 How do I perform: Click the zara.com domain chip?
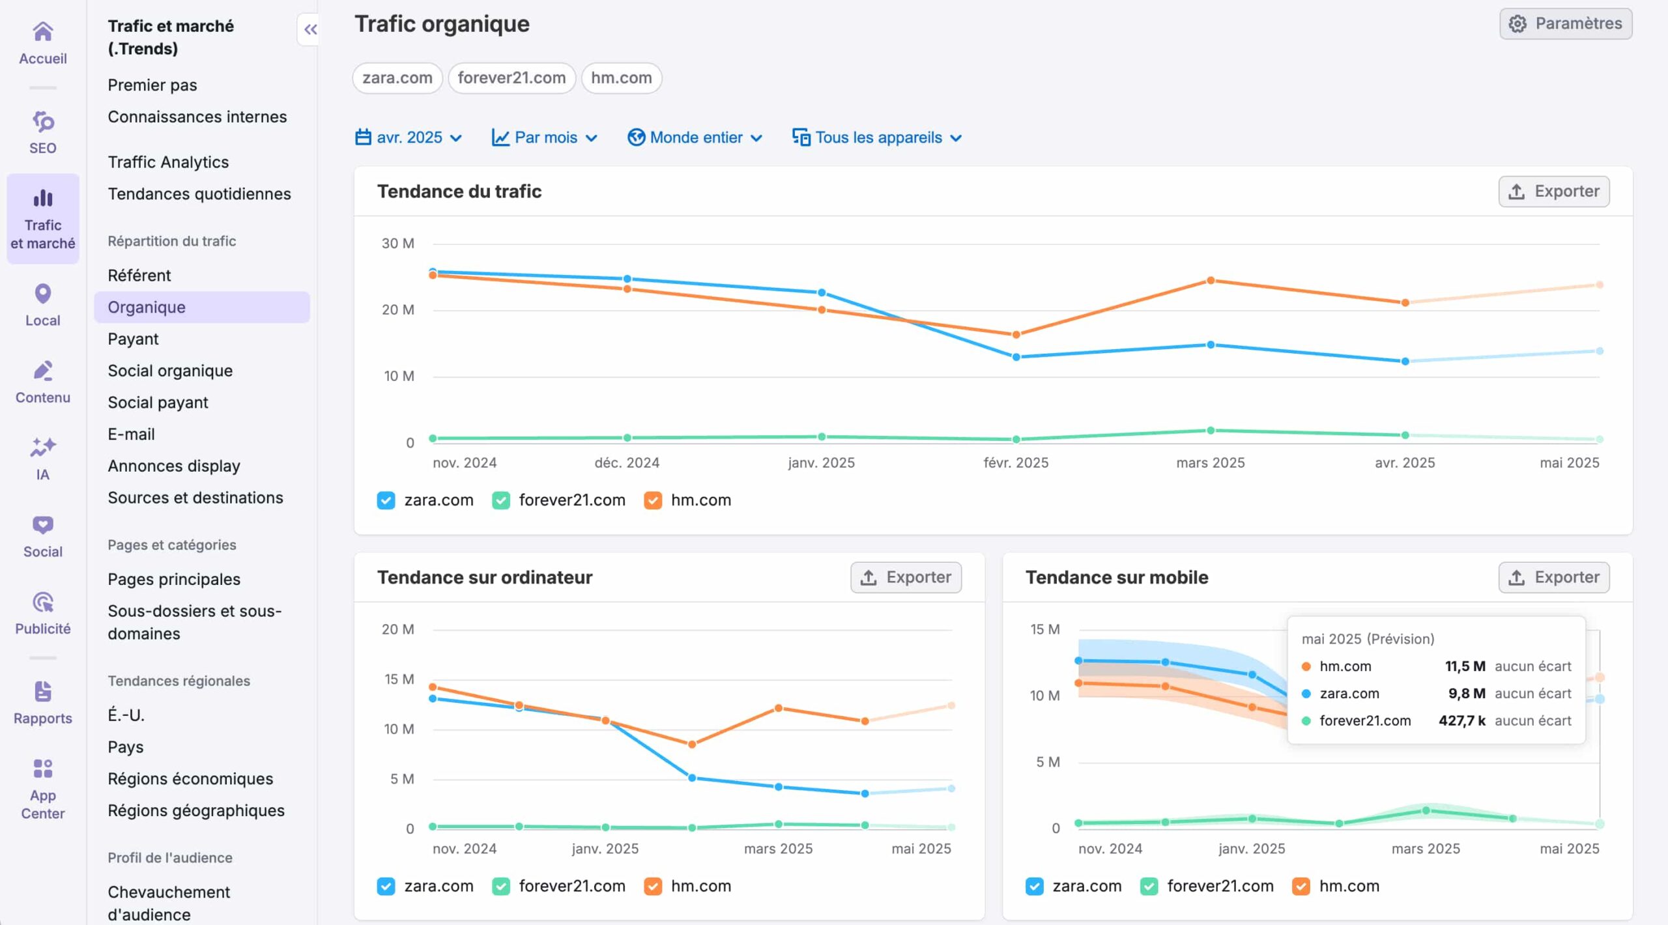(x=397, y=78)
